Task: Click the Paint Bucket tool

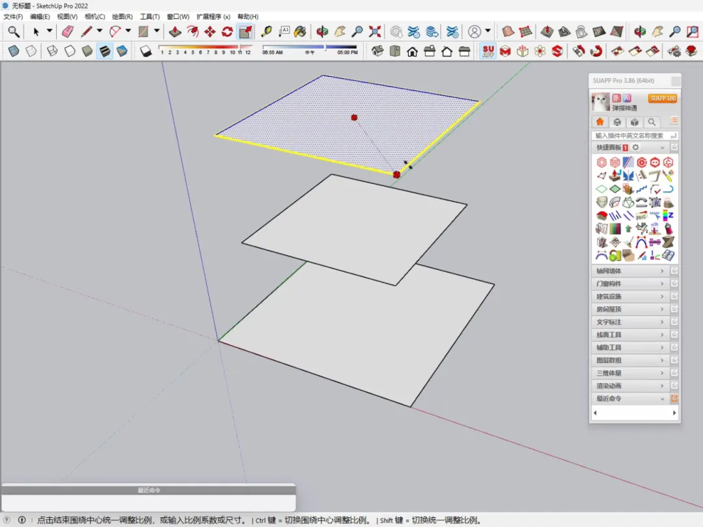Action: pyautogui.click(x=300, y=31)
